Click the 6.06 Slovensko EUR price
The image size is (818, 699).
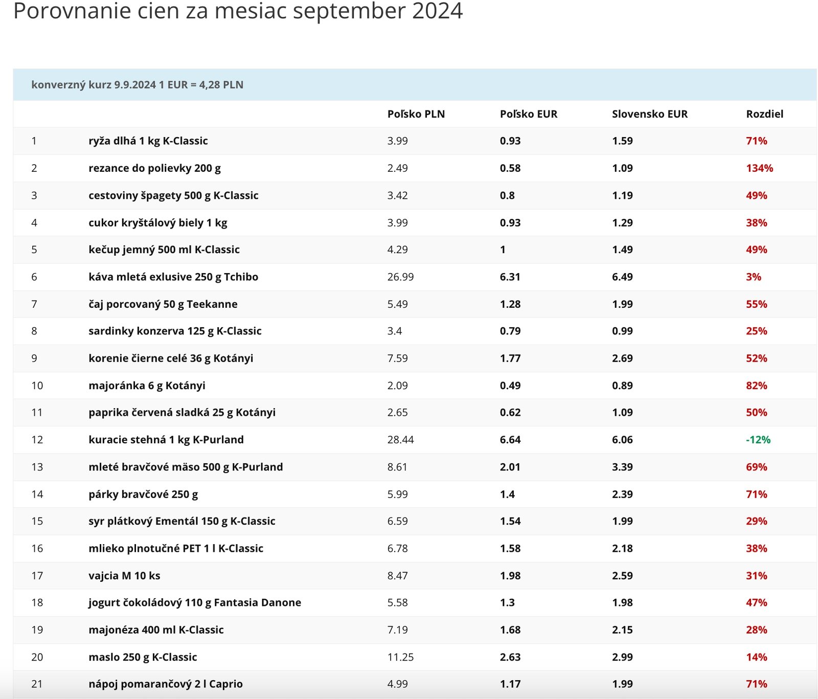(x=622, y=440)
